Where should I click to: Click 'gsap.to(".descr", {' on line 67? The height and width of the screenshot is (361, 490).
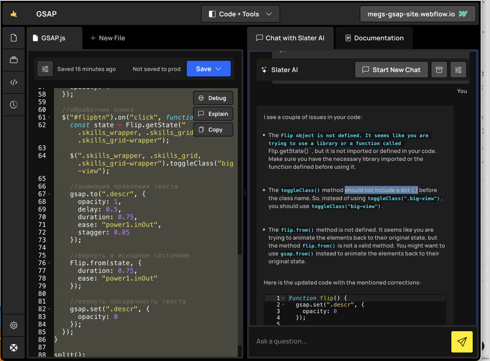pos(107,194)
